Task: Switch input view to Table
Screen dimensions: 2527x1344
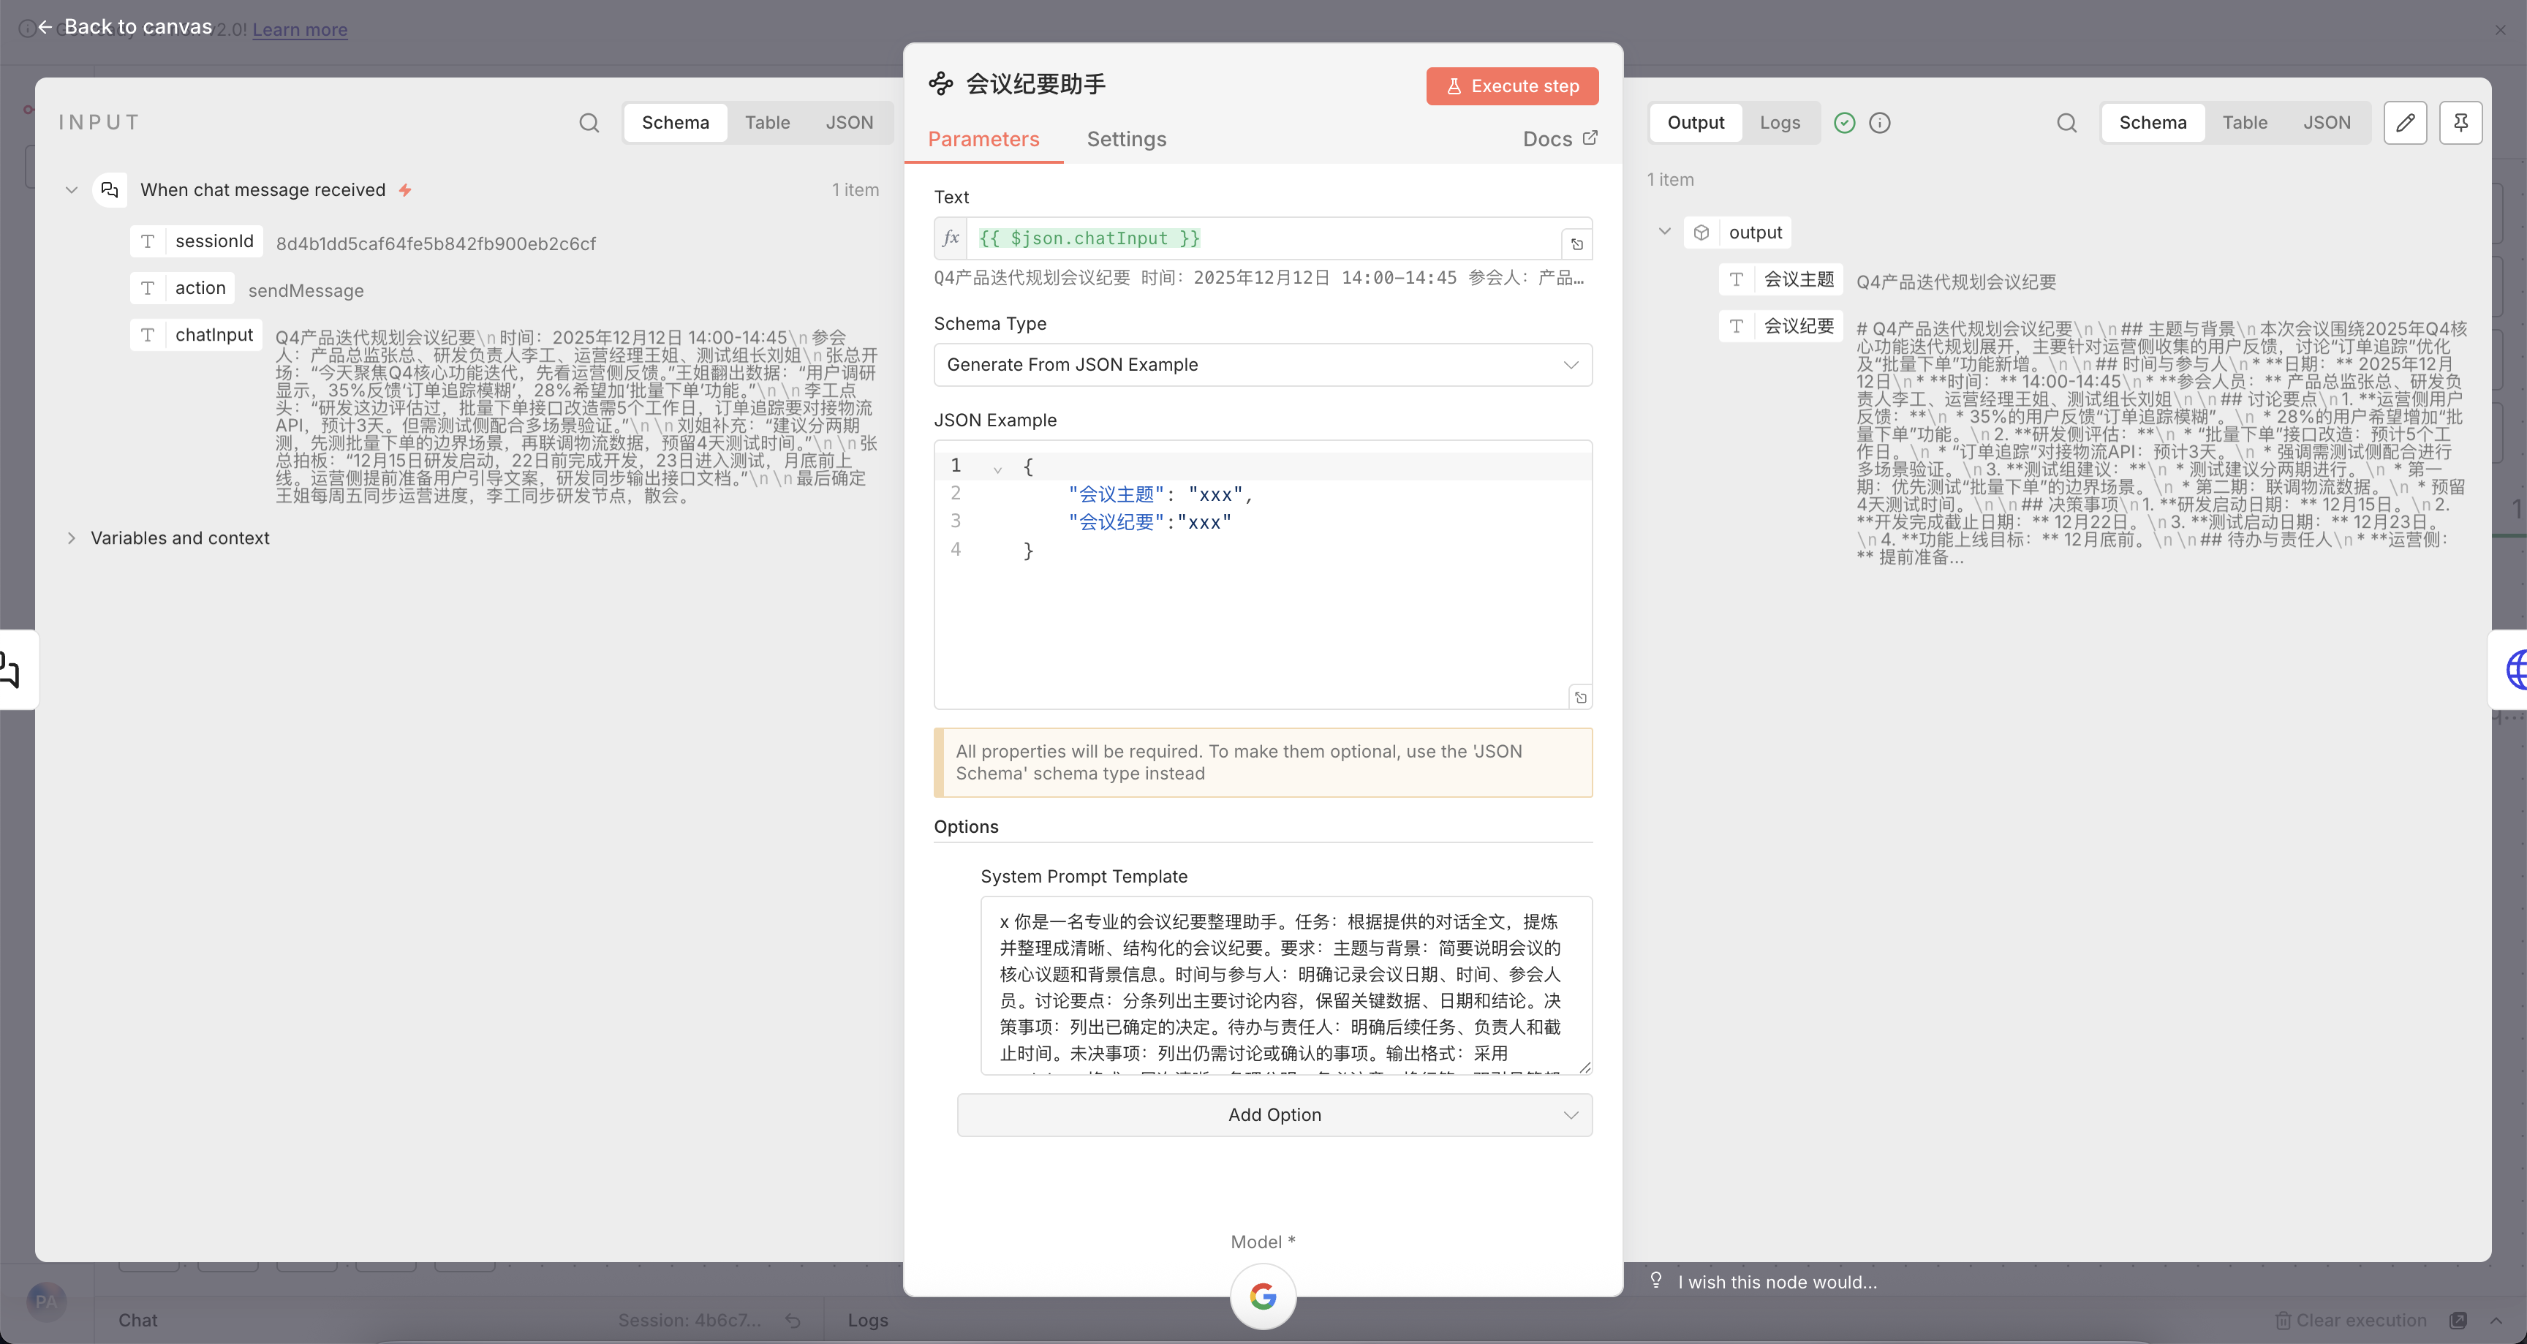Action: tap(766, 123)
